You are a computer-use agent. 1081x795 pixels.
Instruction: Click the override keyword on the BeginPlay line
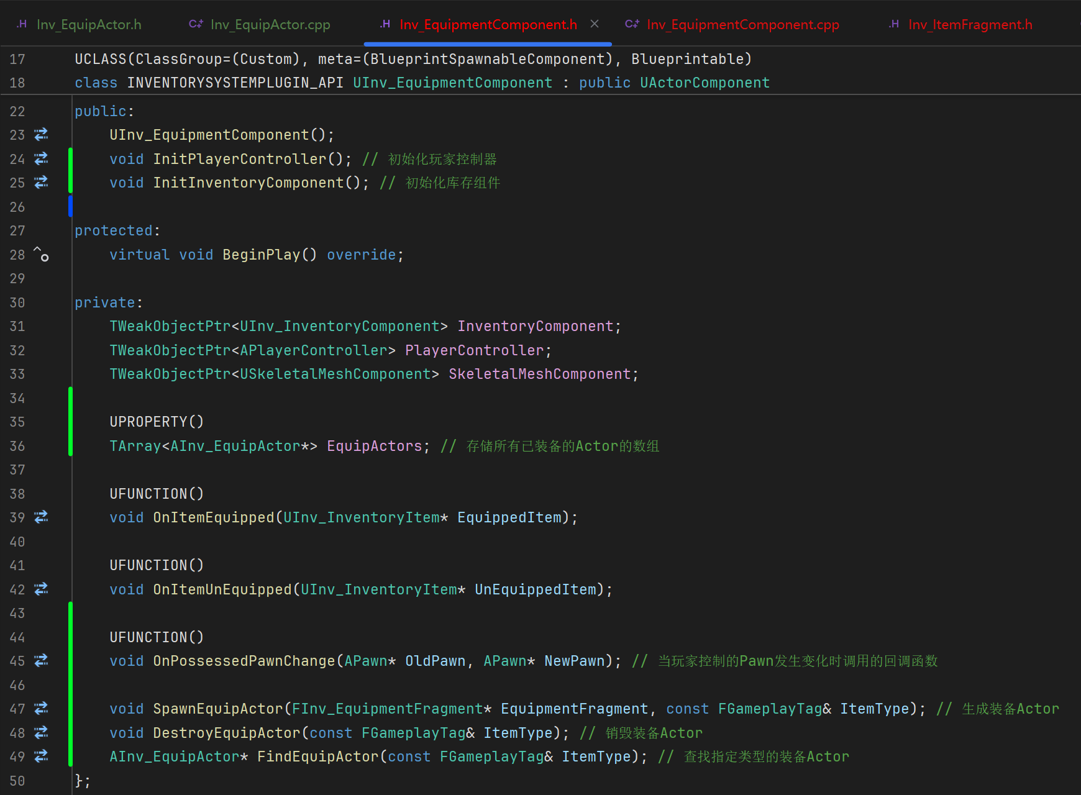pyautogui.click(x=362, y=255)
